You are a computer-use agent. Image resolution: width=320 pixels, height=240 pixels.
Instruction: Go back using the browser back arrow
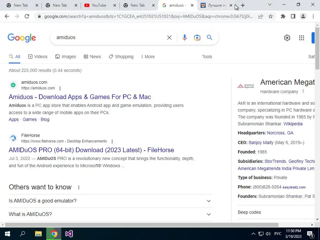click(7, 16)
